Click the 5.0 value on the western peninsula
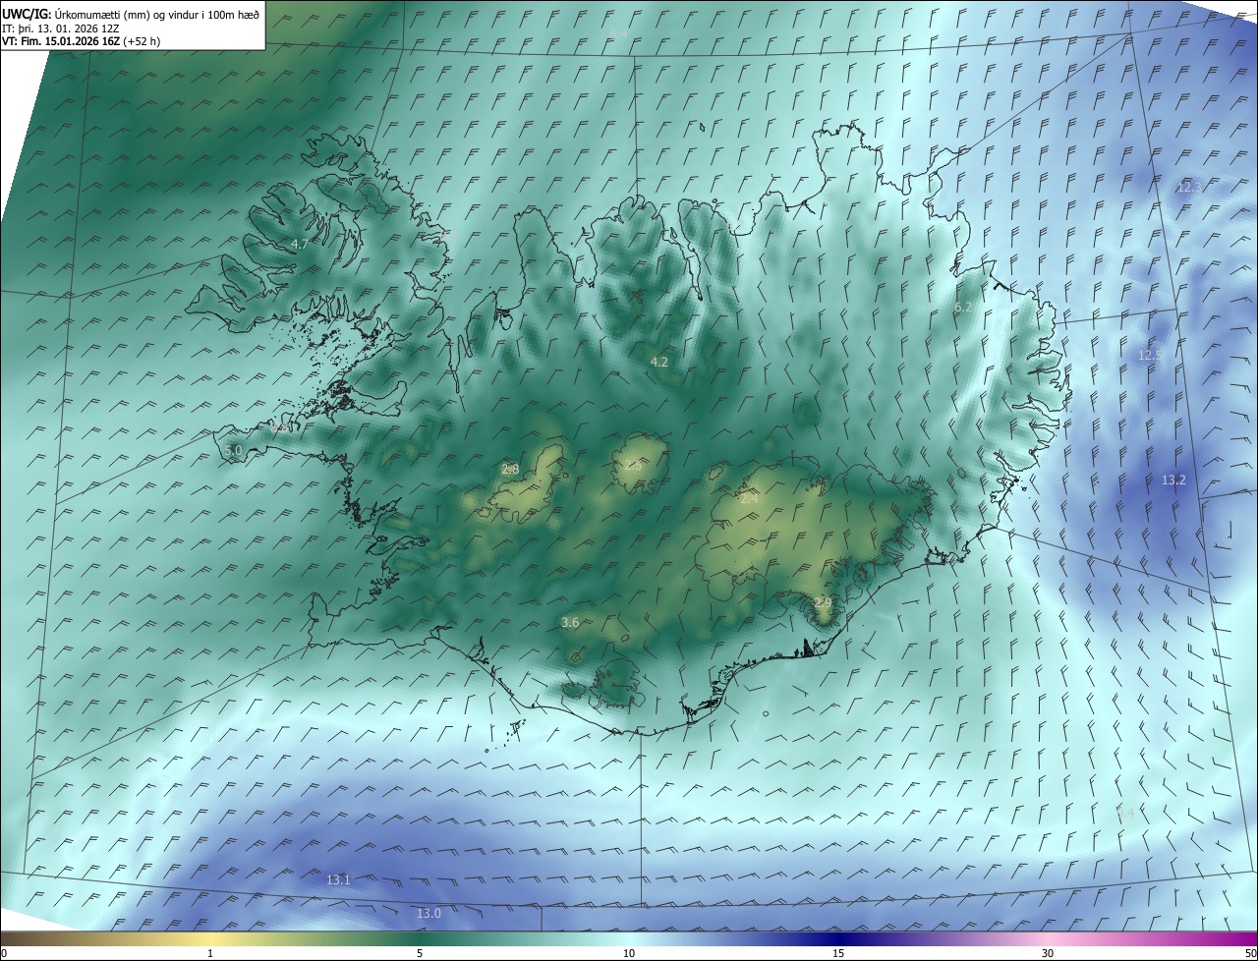The image size is (1258, 961). (233, 450)
